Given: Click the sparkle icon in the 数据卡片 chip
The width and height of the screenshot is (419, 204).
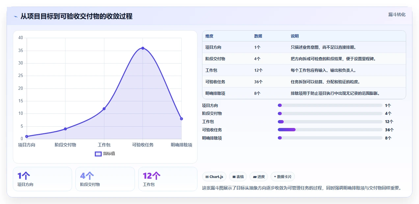Looking at the screenshot, I should tap(275, 177).
